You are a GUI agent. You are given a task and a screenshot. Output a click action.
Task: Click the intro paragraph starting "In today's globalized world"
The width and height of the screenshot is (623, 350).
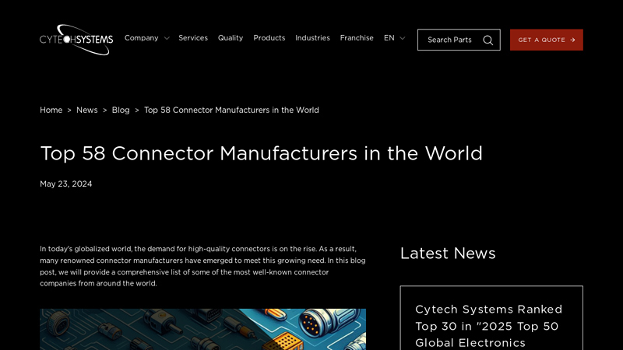tap(202, 266)
